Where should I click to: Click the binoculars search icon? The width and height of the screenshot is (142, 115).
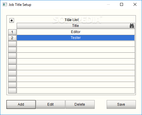tap(132, 26)
